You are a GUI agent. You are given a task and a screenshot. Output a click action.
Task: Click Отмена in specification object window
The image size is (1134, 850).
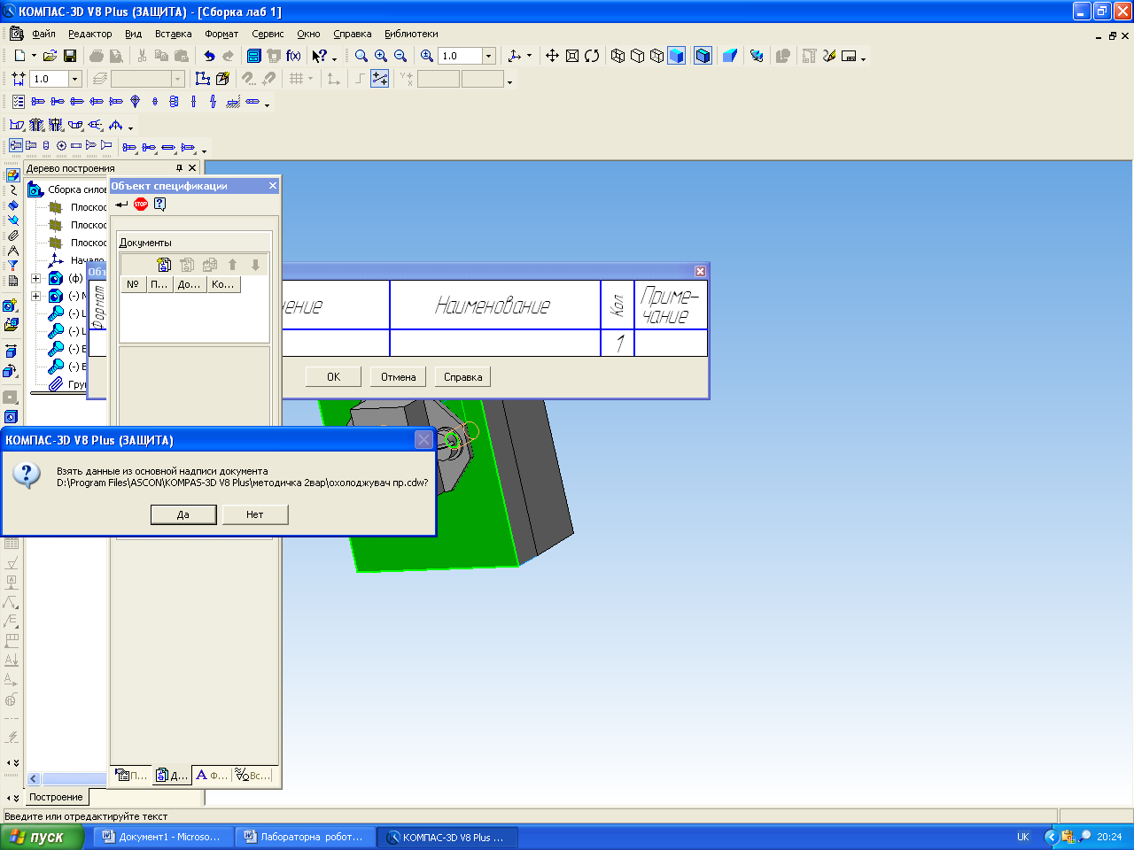click(399, 377)
